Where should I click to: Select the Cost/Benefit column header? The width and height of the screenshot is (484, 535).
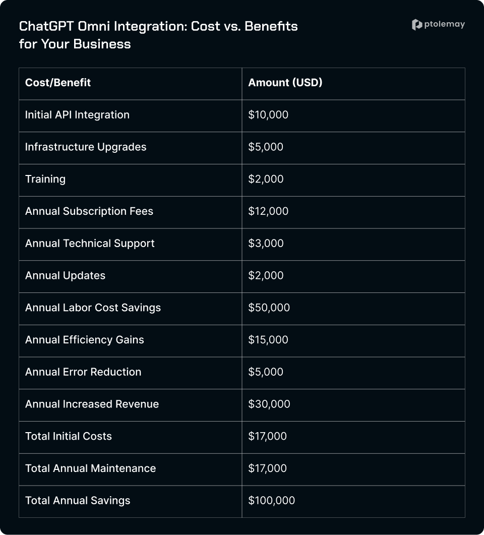coord(58,83)
